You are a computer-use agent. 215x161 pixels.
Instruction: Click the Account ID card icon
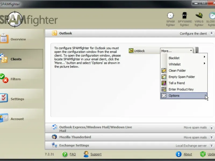tap(4, 118)
